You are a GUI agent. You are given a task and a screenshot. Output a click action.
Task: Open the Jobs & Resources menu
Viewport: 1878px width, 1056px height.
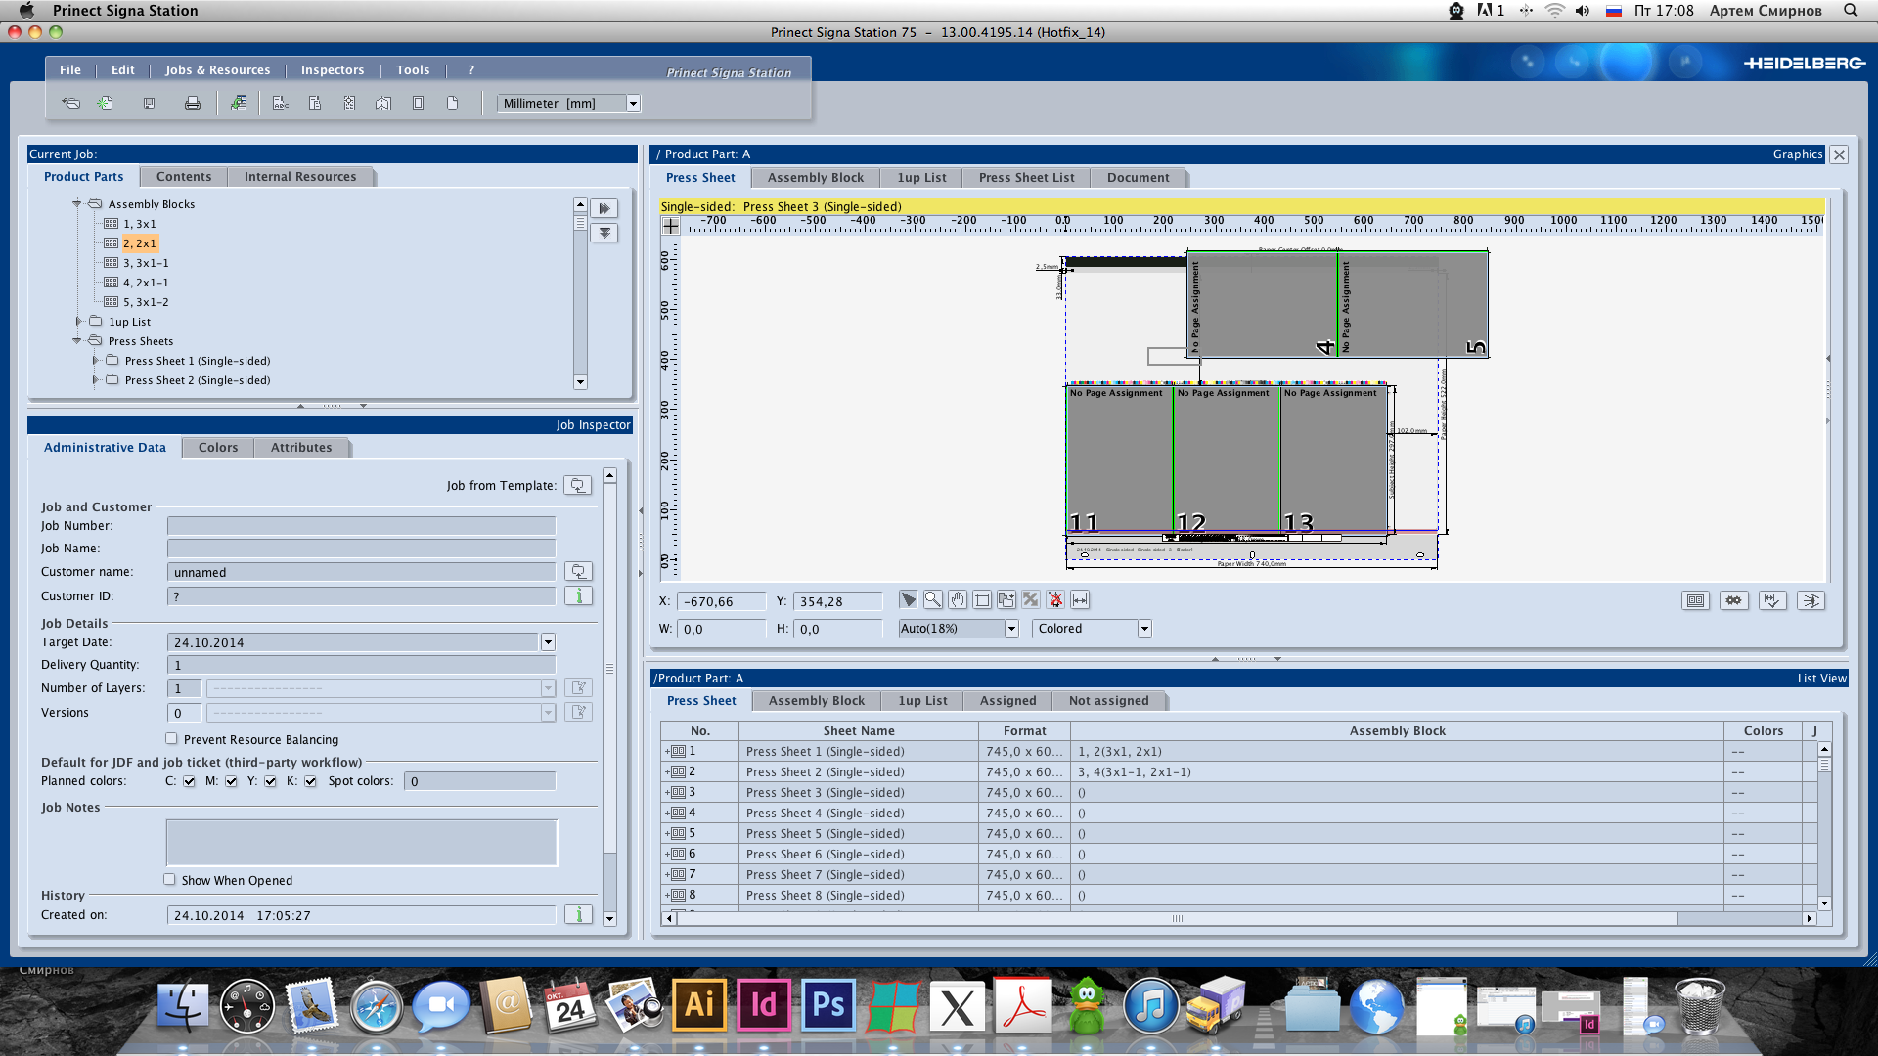pyautogui.click(x=217, y=69)
